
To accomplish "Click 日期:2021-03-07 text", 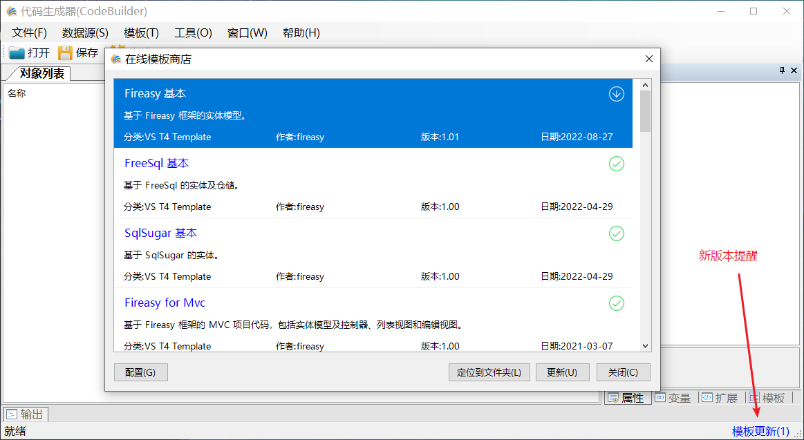I will [577, 346].
